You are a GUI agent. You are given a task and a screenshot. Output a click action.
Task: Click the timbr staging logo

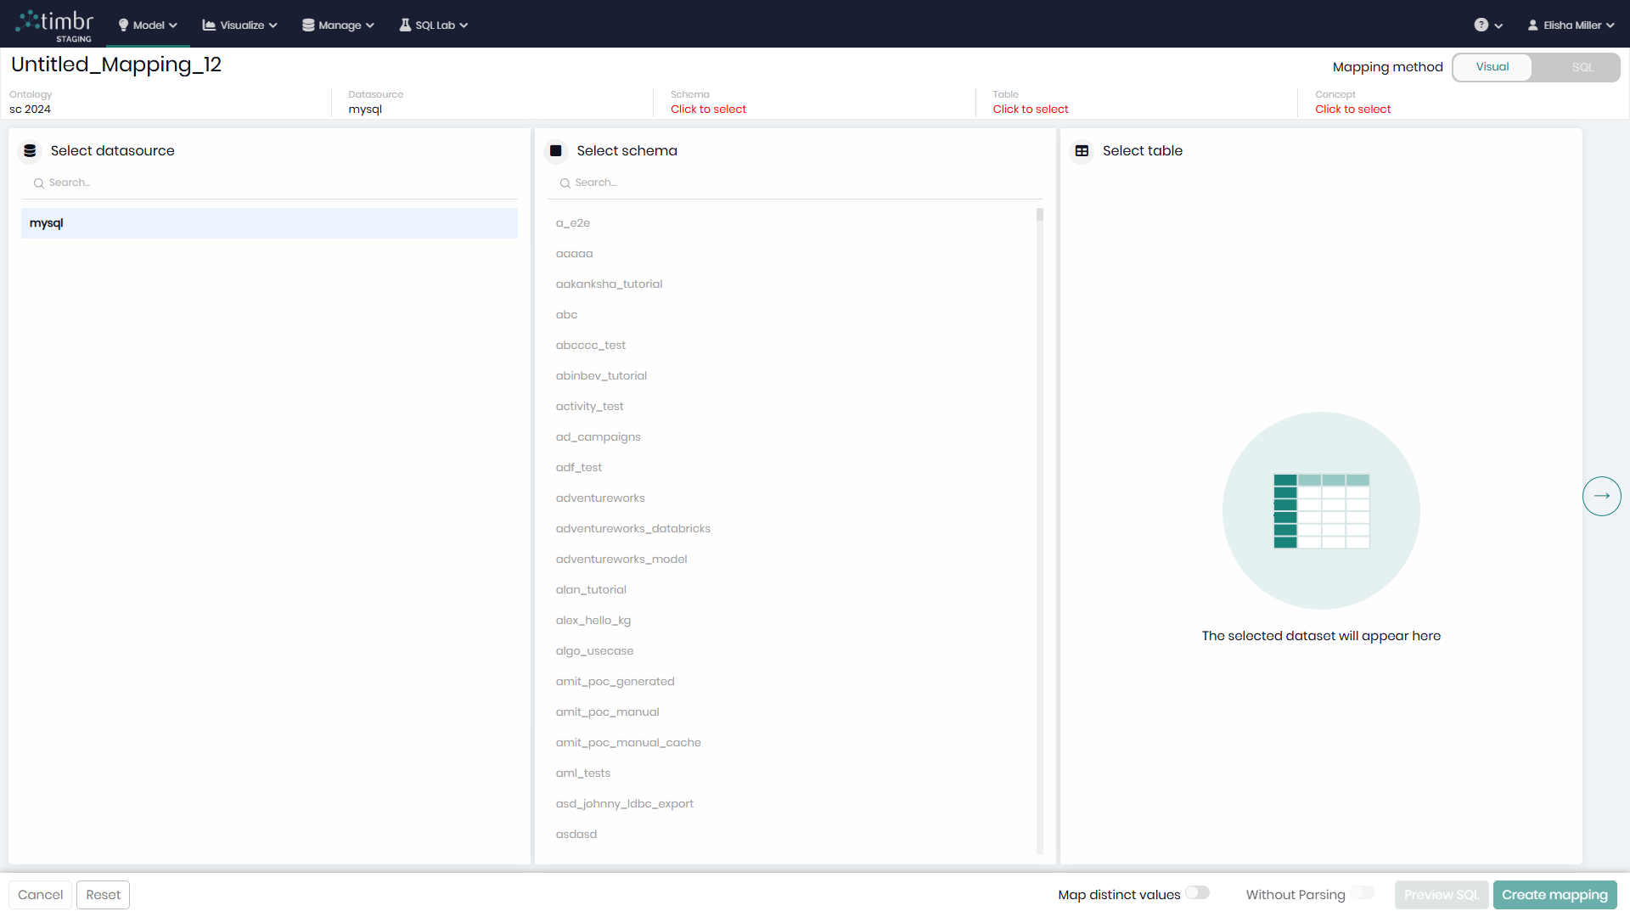54,23
